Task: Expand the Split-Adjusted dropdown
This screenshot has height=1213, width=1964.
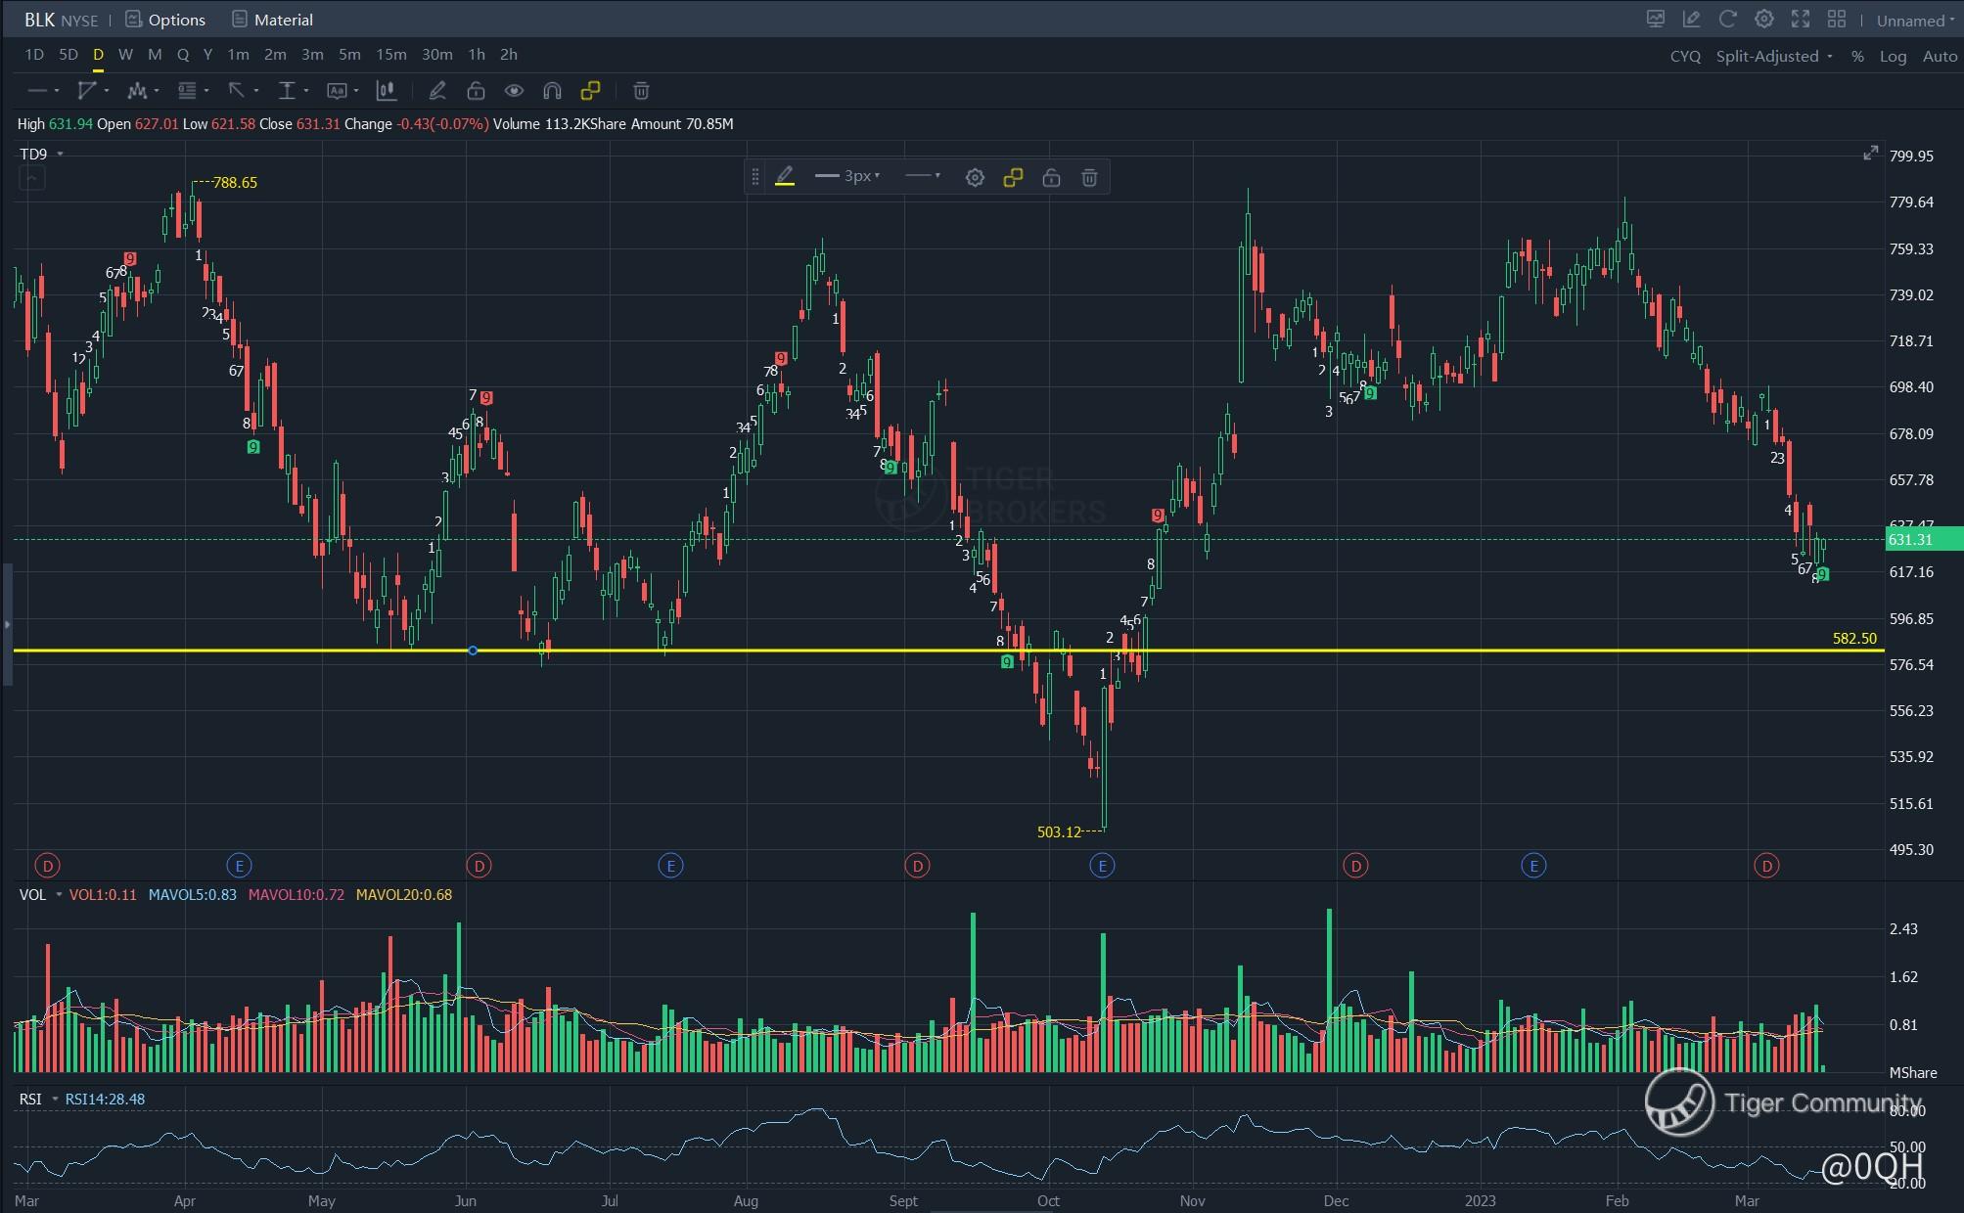Action: pyautogui.click(x=1773, y=57)
